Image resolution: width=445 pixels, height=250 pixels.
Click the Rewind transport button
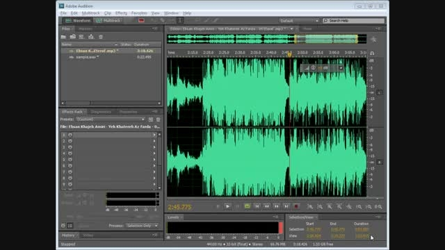267,206
